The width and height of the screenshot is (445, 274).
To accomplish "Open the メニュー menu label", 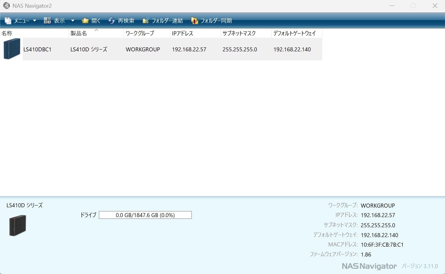I will click(22, 21).
